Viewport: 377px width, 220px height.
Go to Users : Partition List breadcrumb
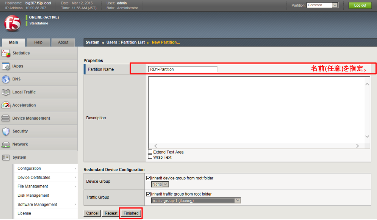coord(126,42)
